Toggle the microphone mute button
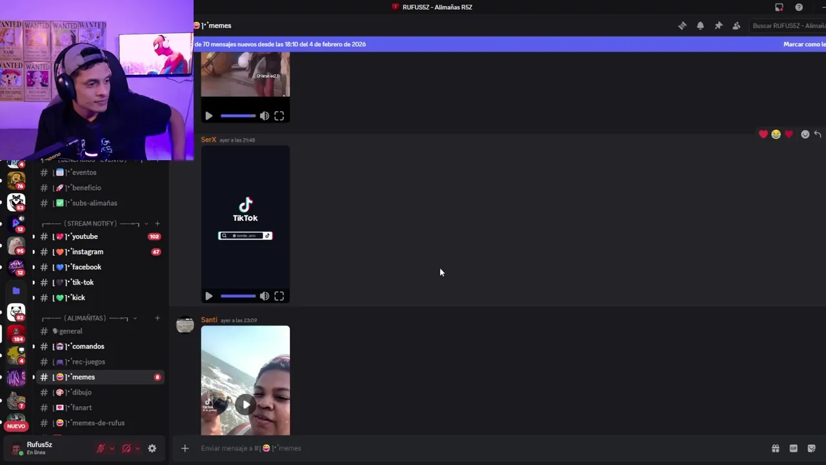 [101, 448]
